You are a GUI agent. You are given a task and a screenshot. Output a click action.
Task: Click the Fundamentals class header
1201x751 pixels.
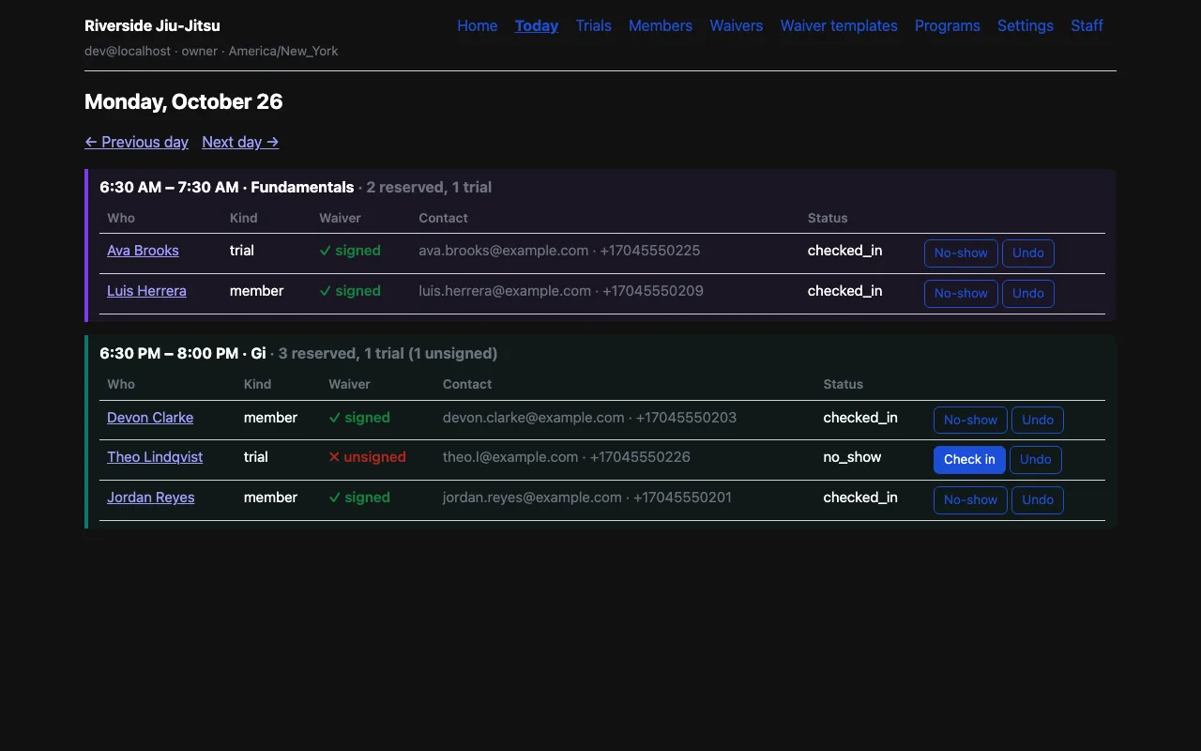coord(296,187)
